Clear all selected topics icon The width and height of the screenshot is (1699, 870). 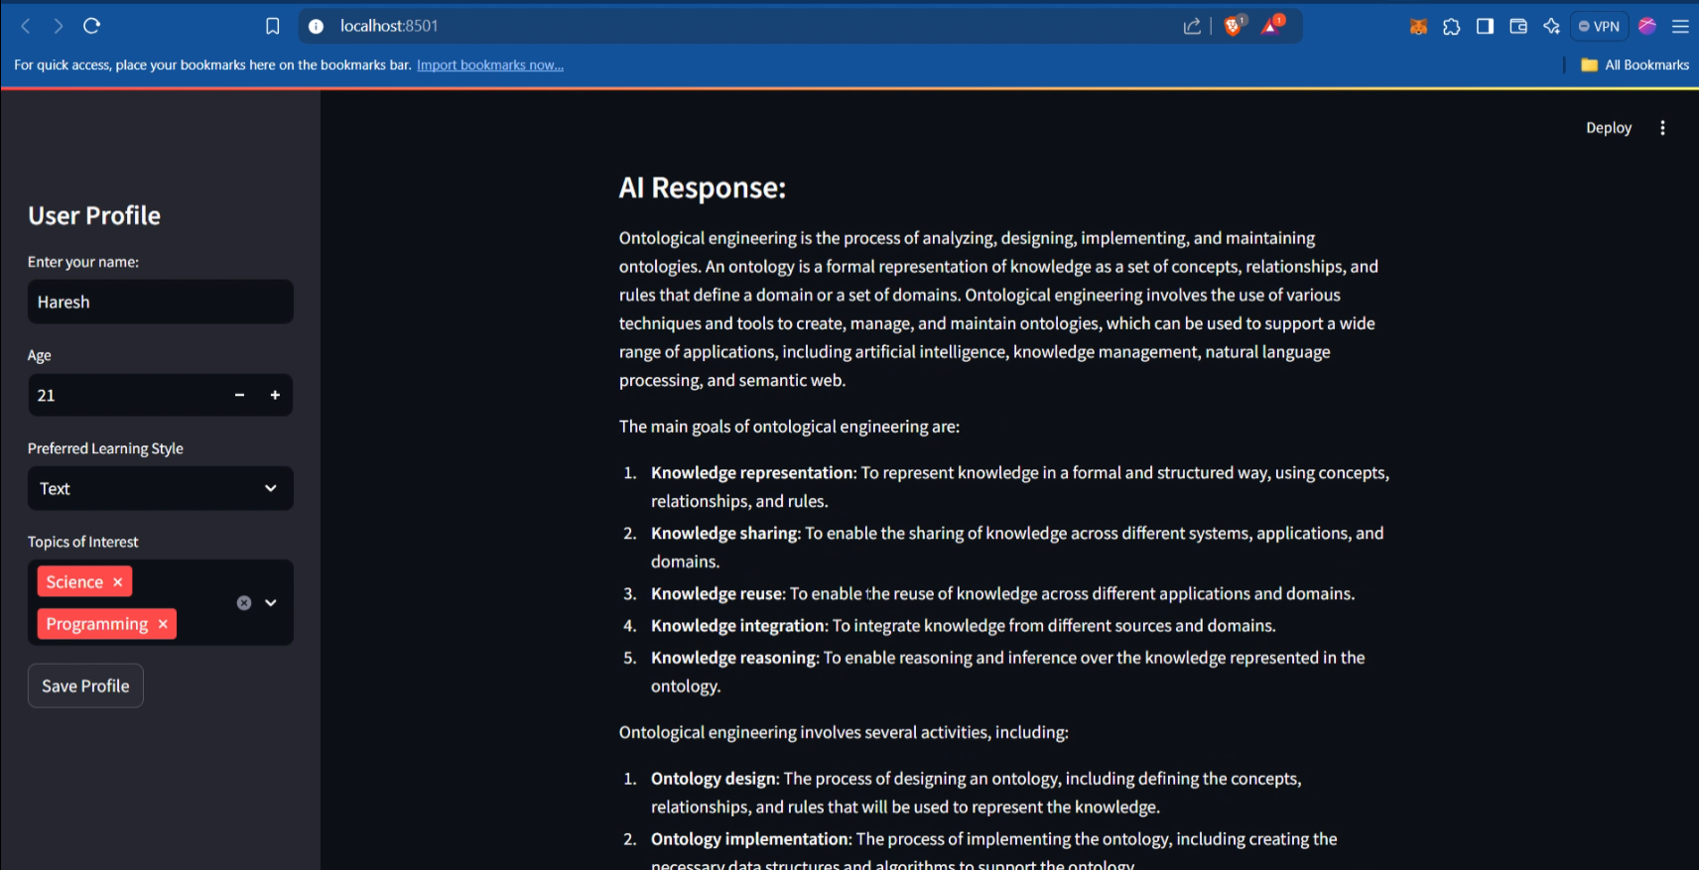pos(244,603)
